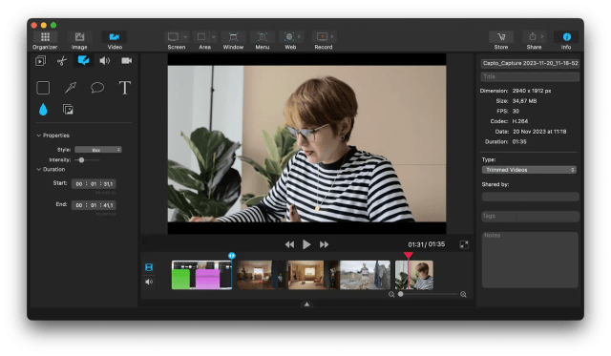This screenshot has width=611, height=356.
Task: Select the bright window room clip
Action: pos(313,275)
